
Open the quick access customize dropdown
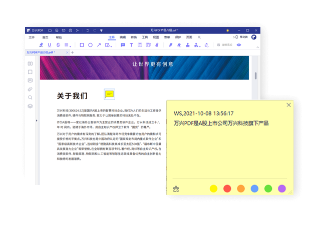click(101, 30)
